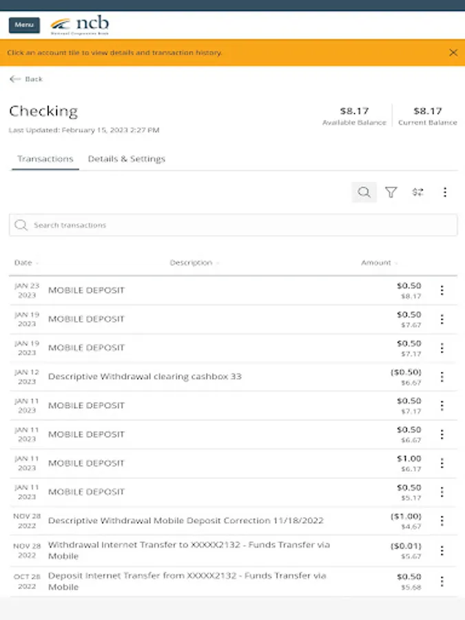
Task: Click the NCB logo
Action: [80, 26]
